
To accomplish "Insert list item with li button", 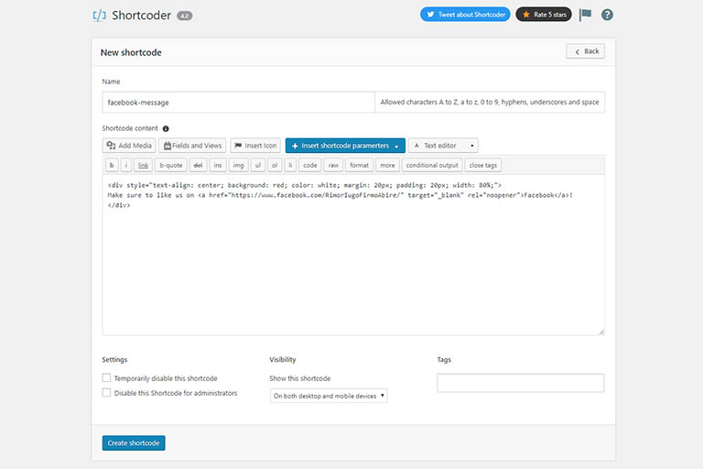I will pos(290,165).
